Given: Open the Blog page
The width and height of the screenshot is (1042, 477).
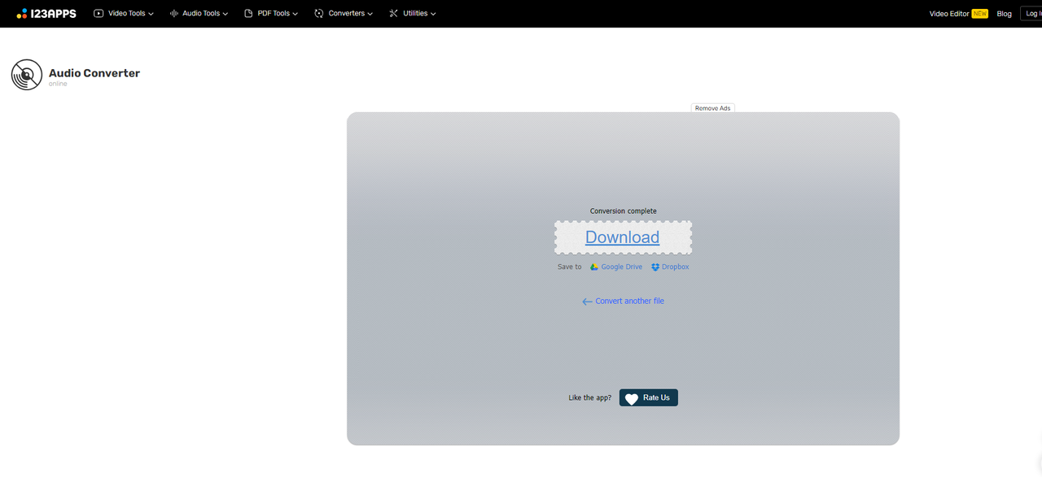Looking at the screenshot, I should [x=1005, y=14].
